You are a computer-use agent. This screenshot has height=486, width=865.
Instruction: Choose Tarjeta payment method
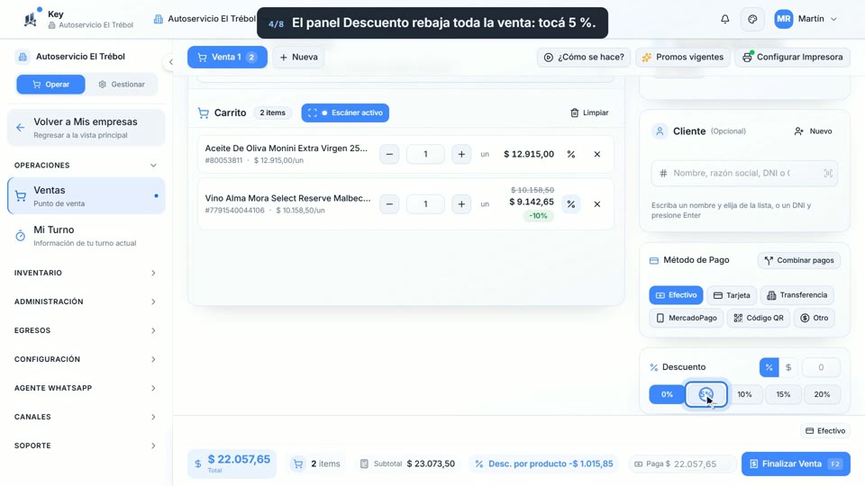732,295
